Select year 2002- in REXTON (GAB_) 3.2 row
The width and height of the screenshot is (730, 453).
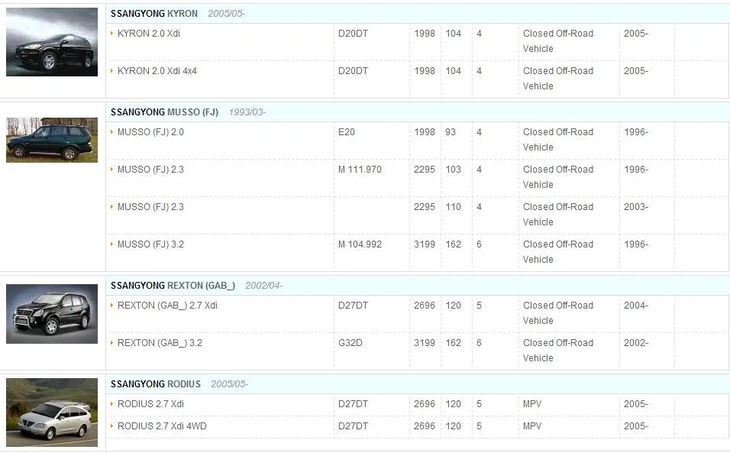(x=636, y=343)
